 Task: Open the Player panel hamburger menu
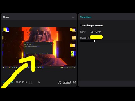coord(73,17)
